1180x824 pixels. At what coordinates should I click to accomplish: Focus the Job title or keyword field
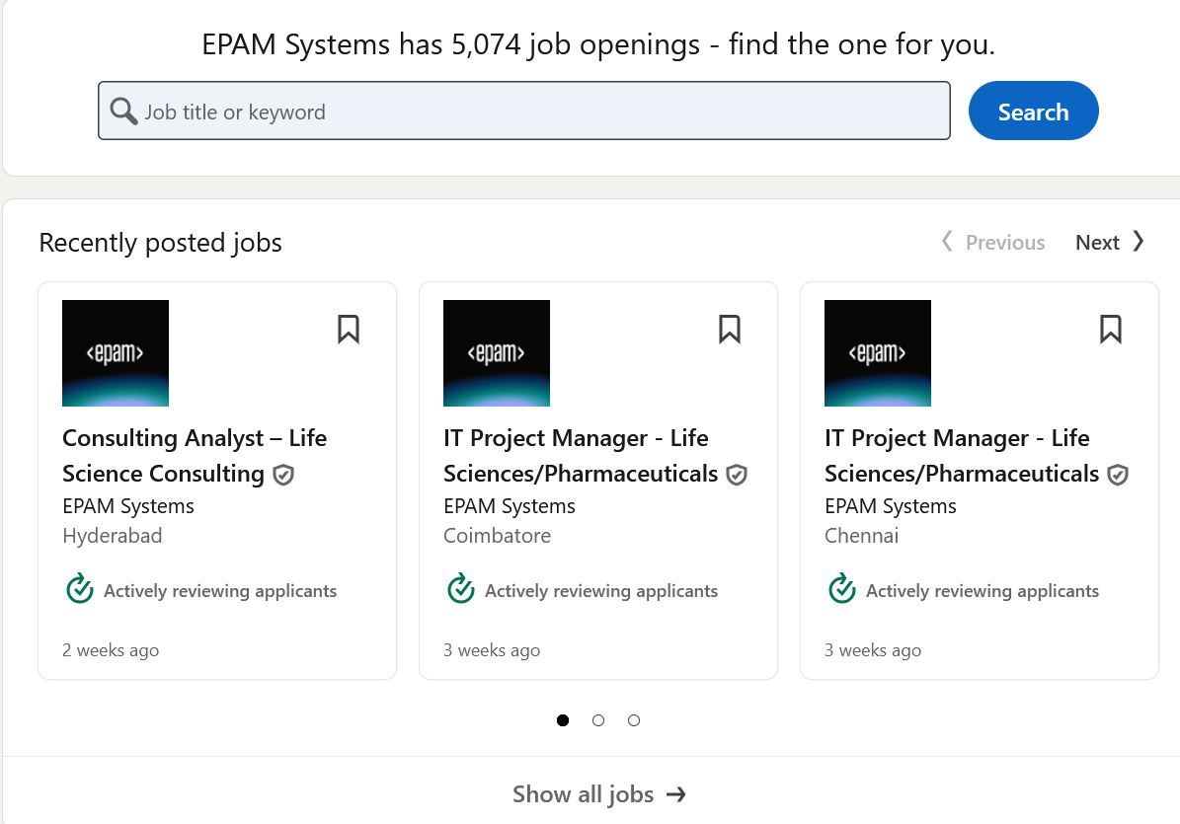click(x=523, y=111)
